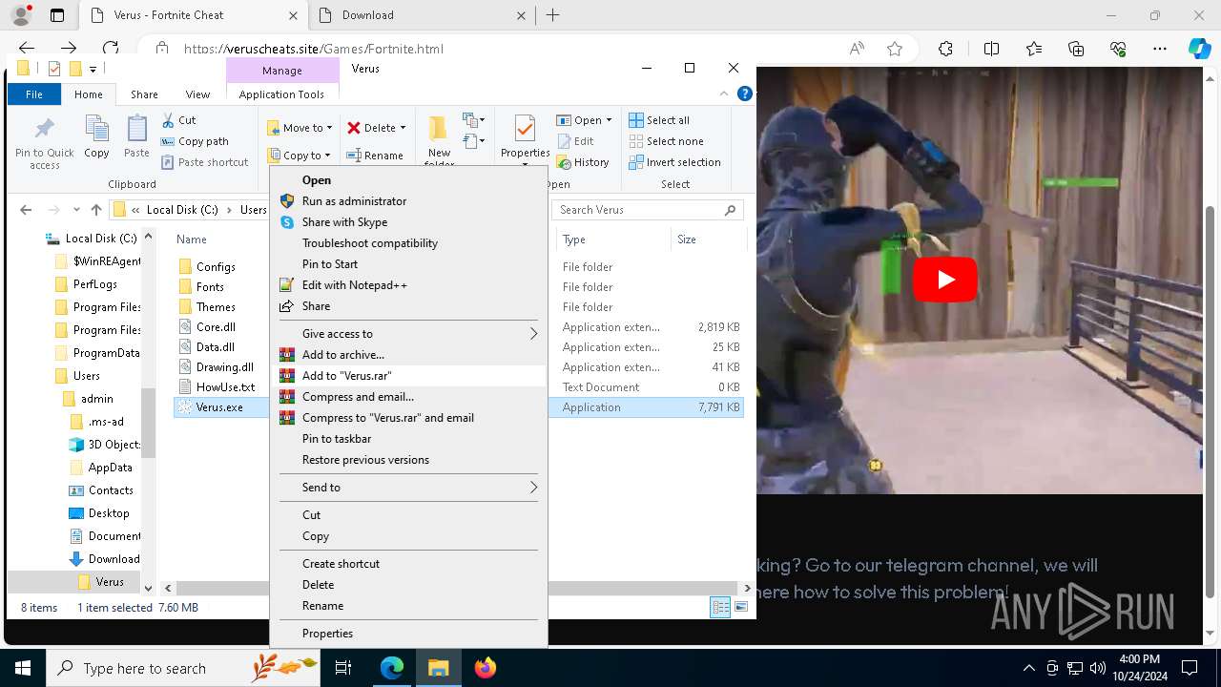Screen dimensions: 1221x687
Task: Open the Application Tools tab
Action: point(281,94)
